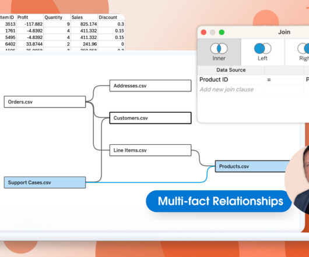Click Add new join clause

pyautogui.click(x=227, y=90)
